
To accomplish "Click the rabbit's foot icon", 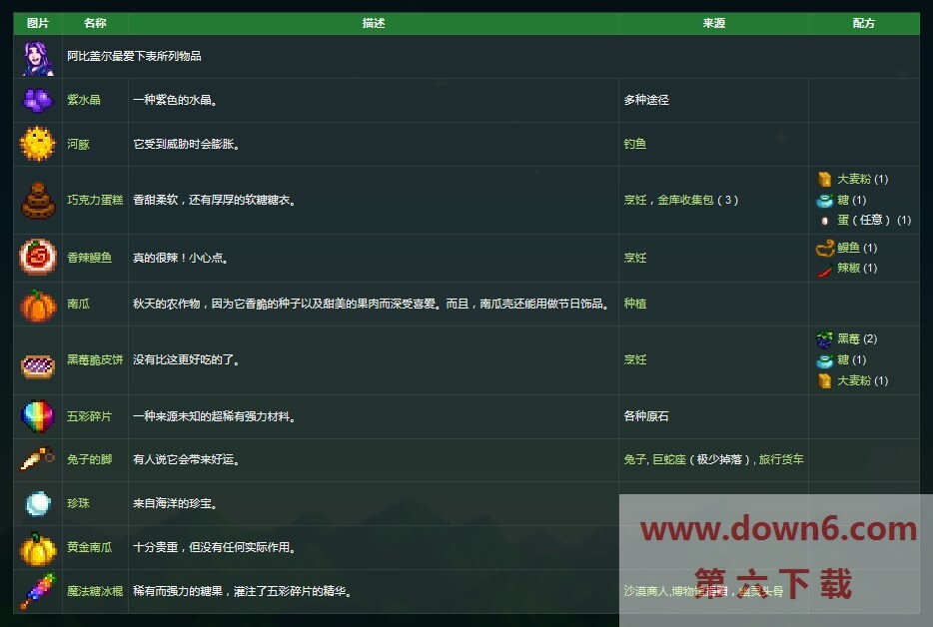I will 37,459.
